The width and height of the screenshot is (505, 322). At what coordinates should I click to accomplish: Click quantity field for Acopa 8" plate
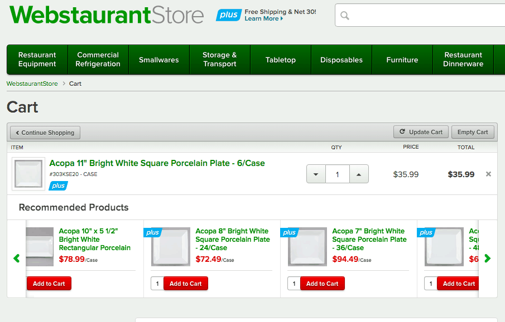(157, 284)
